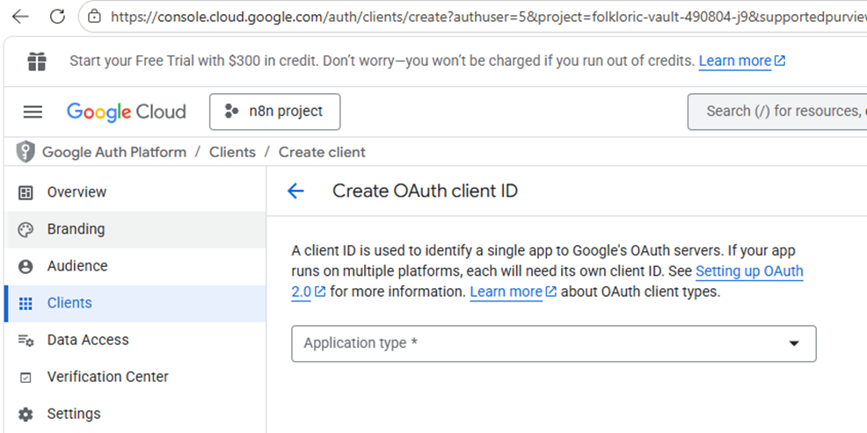This screenshot has width=867, height=433.
Task: Click the Clients grid icon
Action: (25, 303)
